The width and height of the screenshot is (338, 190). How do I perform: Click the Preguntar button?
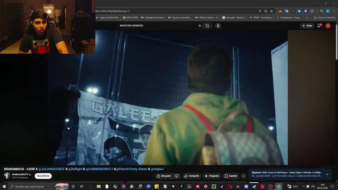tap(212, 176)
